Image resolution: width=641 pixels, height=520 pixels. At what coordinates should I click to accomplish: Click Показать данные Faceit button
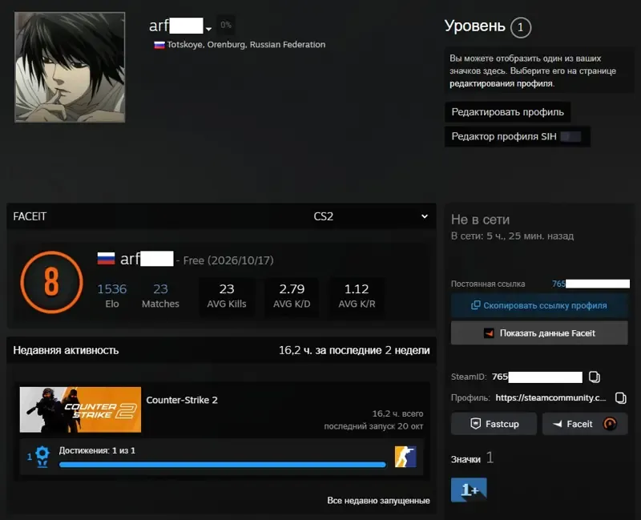click(539, 333)
